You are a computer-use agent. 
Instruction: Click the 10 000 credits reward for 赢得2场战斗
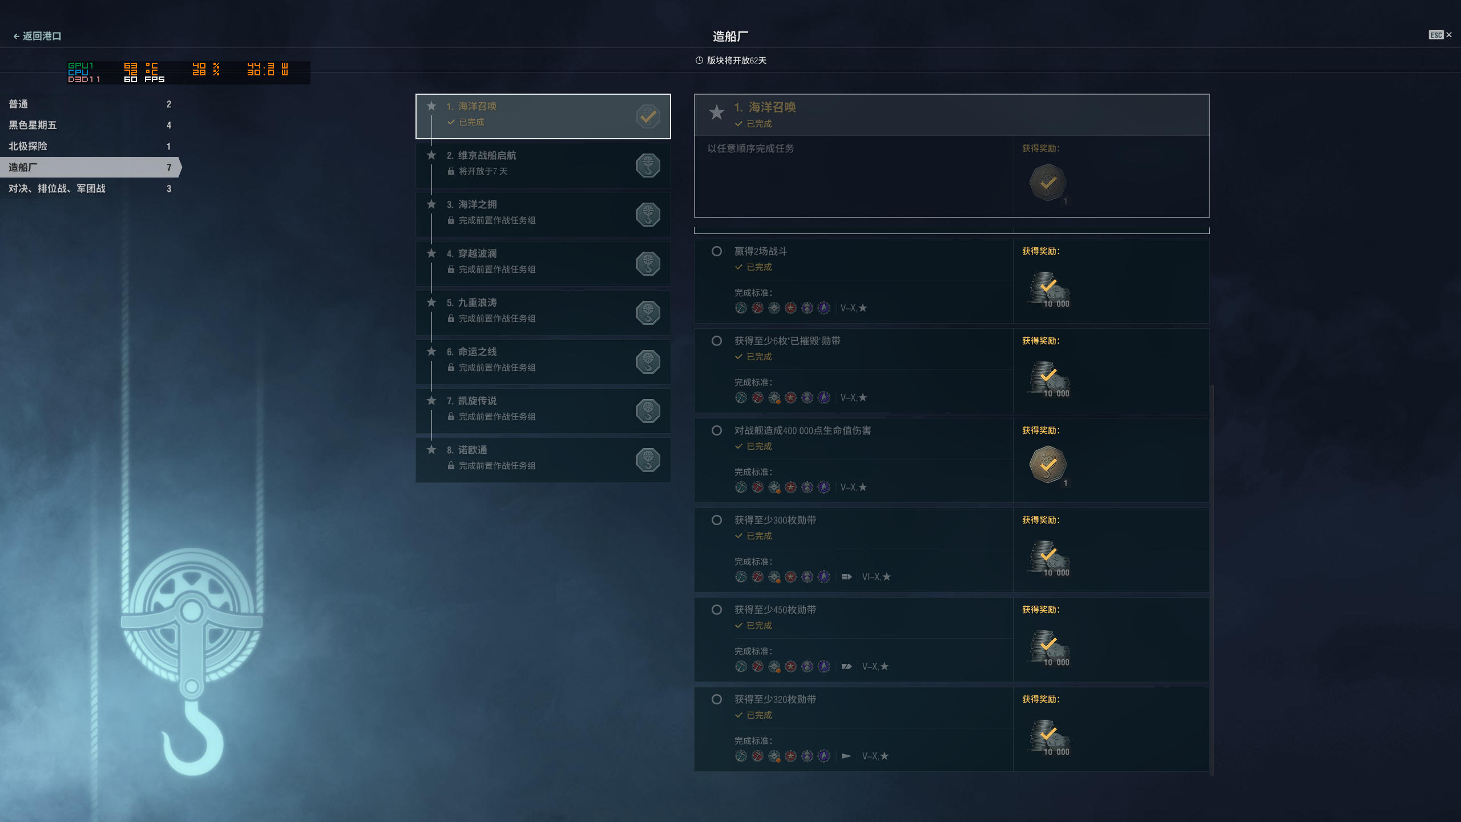(1049, 289)
